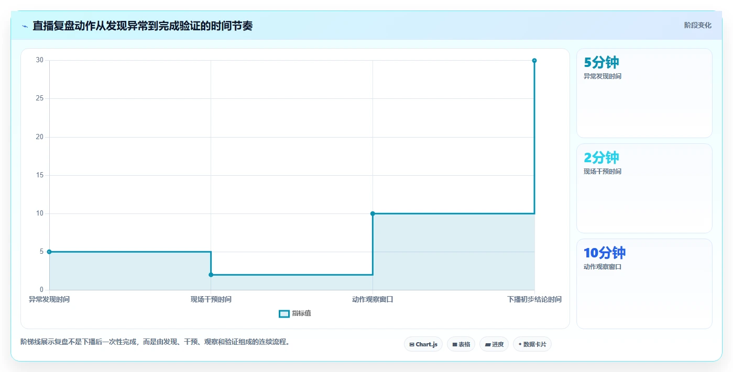Click the 现场干预时间 caption in the second card
The image size is (733, 372).
[603, 172]
